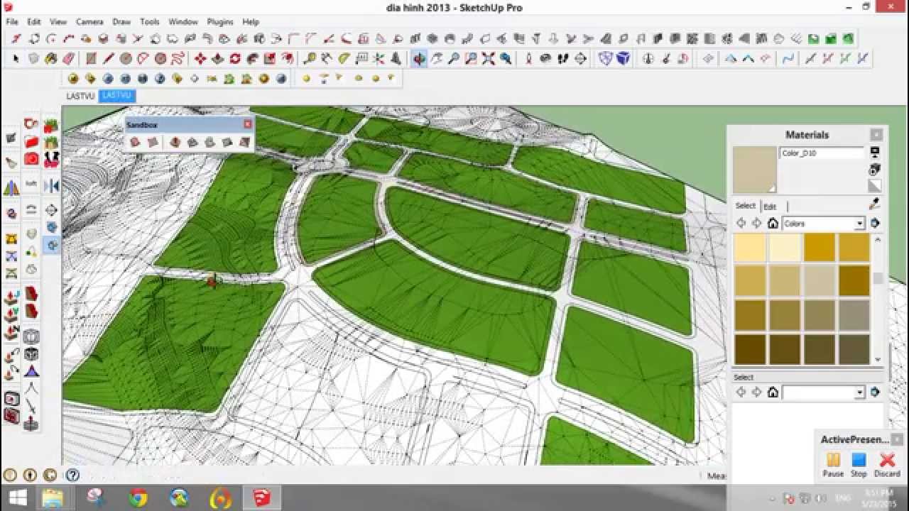Select the Tape Measure tool
This screenshot has height=511, width=909.
pyautogui.click(x=310, y=59)
